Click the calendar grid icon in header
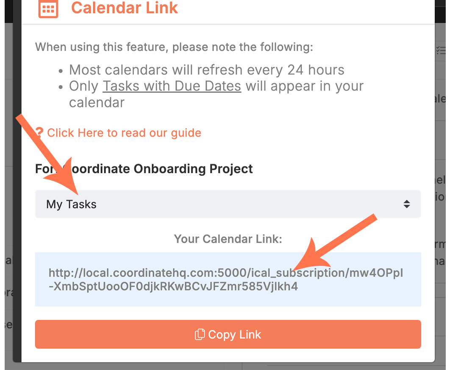450x370 pixels. 48,8
